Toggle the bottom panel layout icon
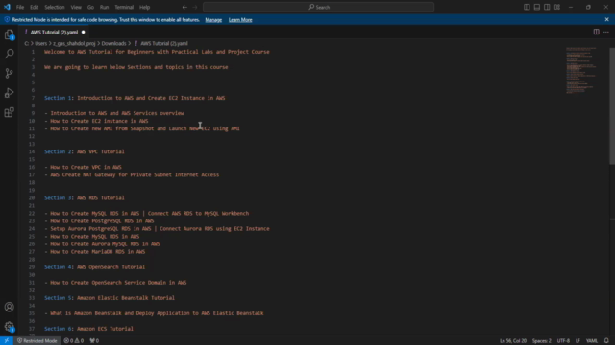 coord(537,7)
